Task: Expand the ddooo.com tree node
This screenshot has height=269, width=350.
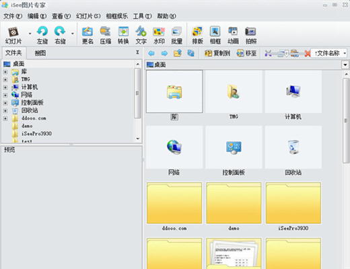Action: coord(5,118)
